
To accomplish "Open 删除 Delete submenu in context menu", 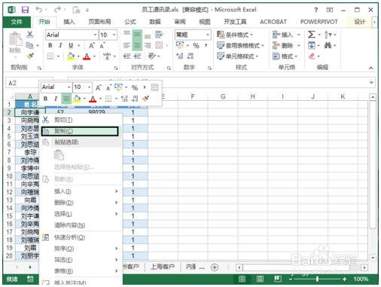I will [81, 203].
